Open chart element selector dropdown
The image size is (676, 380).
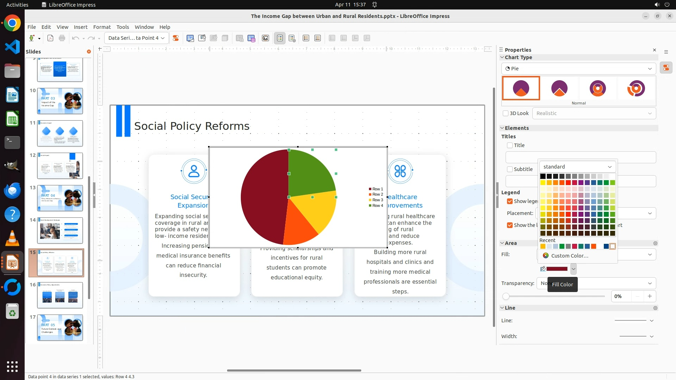click(137, 38)
